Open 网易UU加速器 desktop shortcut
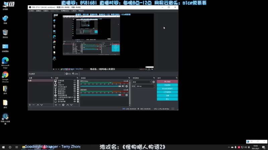The image size is (268, 150). click(x=5, y=119)
